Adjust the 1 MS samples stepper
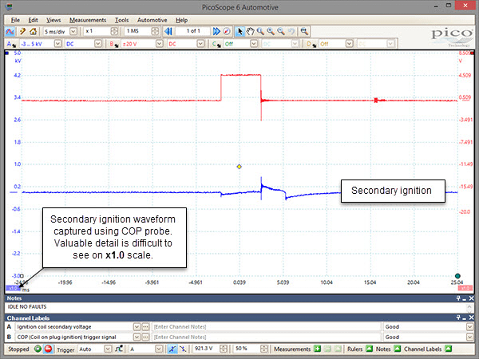The width and height of the screenshot is (479, 359). coord(155,31)
